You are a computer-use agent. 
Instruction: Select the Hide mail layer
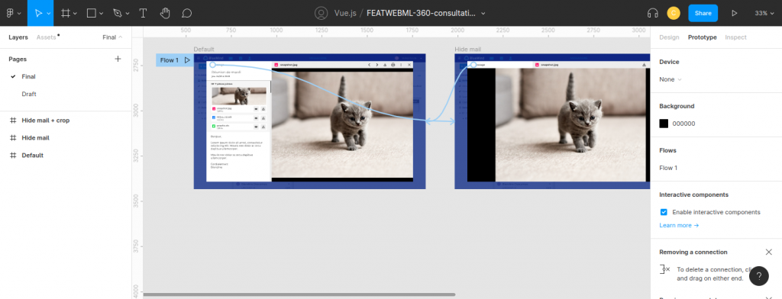(35, 137)
